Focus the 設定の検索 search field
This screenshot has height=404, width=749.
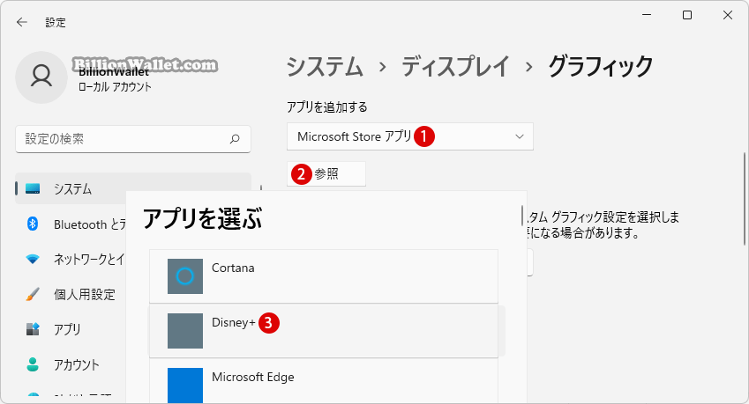click(x=133, y=139)
